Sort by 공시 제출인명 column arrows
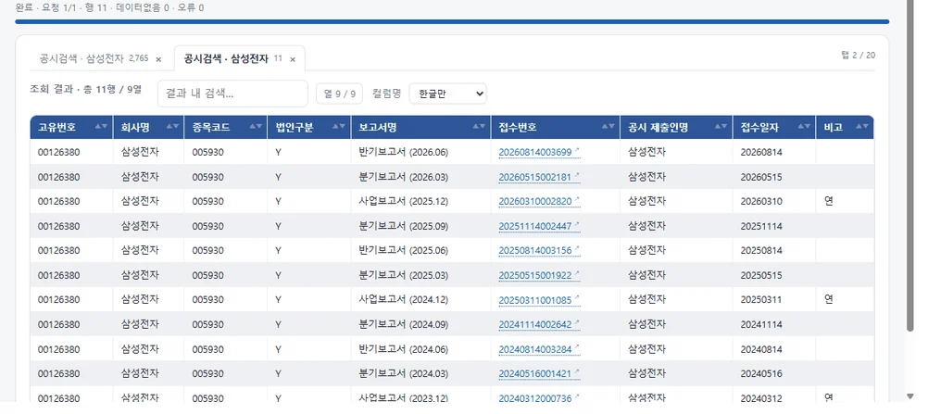The image size is (928, 414). tap(721, 127)
